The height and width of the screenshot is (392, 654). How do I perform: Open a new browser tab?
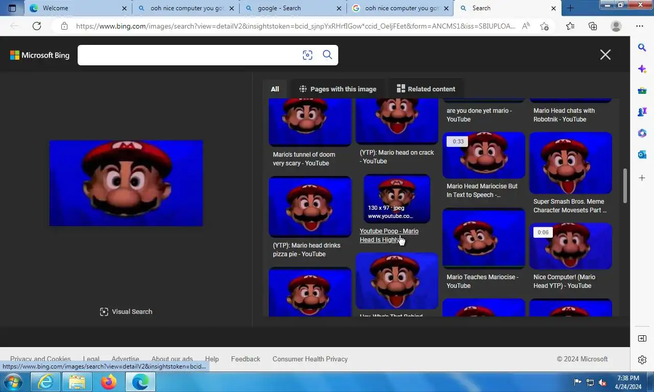pyautogui.click(x=570, y=8)
